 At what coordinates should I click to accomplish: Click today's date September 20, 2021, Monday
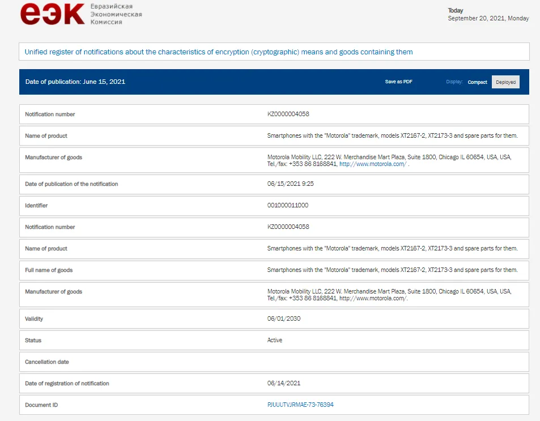click(488, 18)
